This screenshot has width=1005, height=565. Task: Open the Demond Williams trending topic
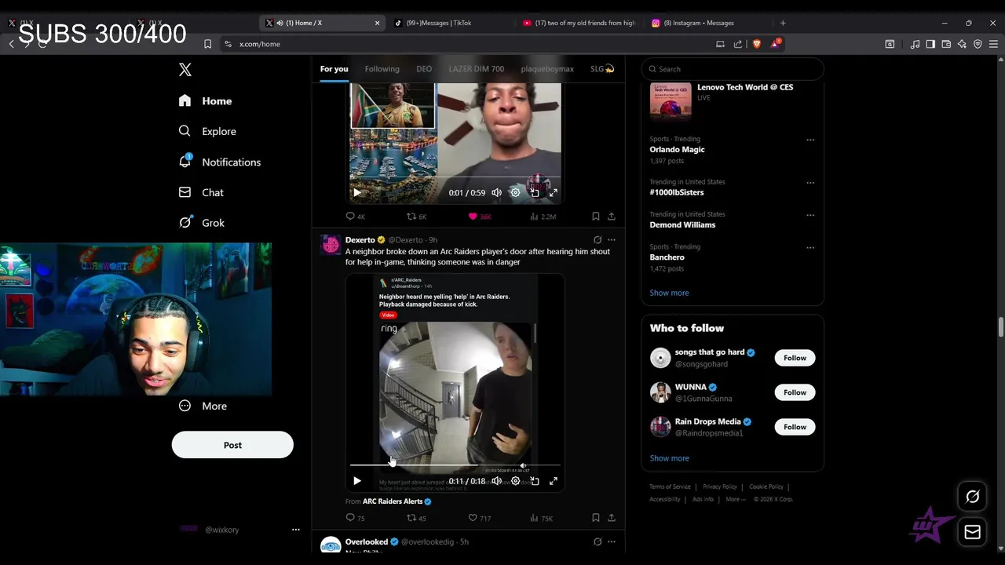coord(682,225)
